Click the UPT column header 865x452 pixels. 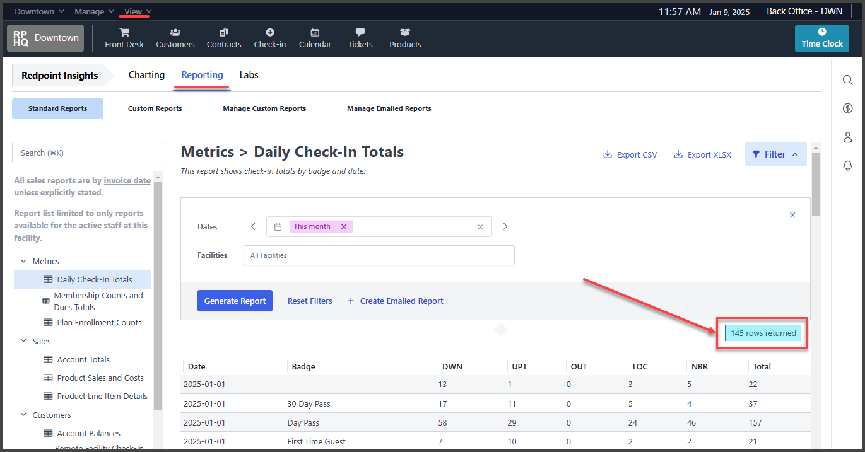520,366
